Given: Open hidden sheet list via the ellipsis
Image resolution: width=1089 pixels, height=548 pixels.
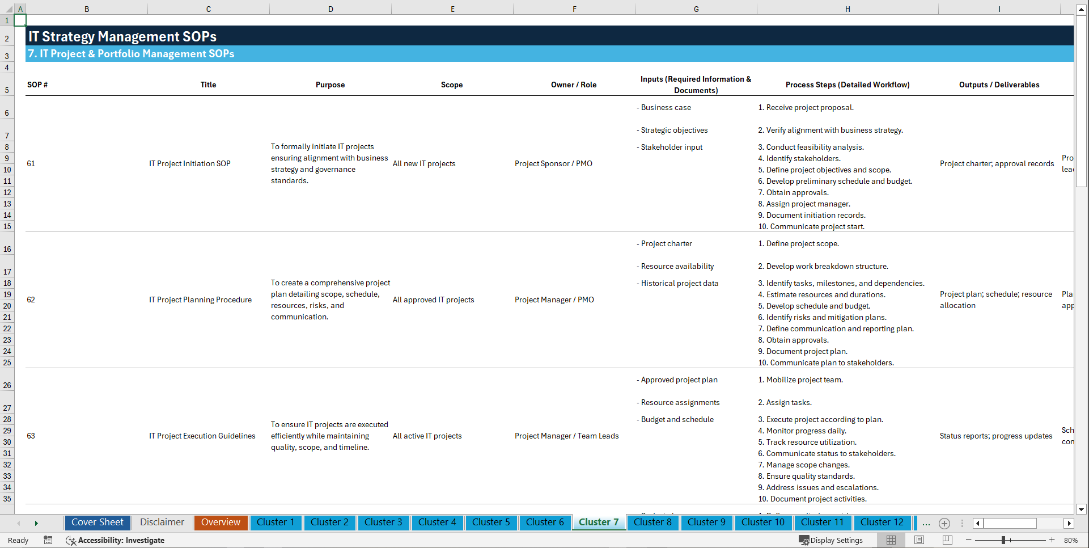Looking at the screenshot, I should tap(926, 523).
